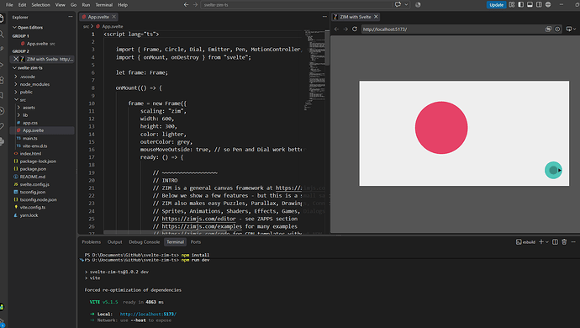Image resolution: width=580 pixels, height=328 pixels.
Task: Click the blue Update button
Action: point(496,5)
